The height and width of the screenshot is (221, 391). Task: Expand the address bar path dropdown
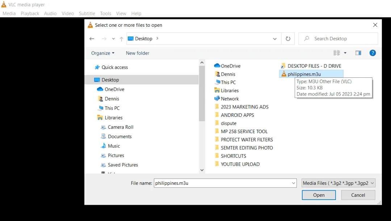(x=275, y=39)
